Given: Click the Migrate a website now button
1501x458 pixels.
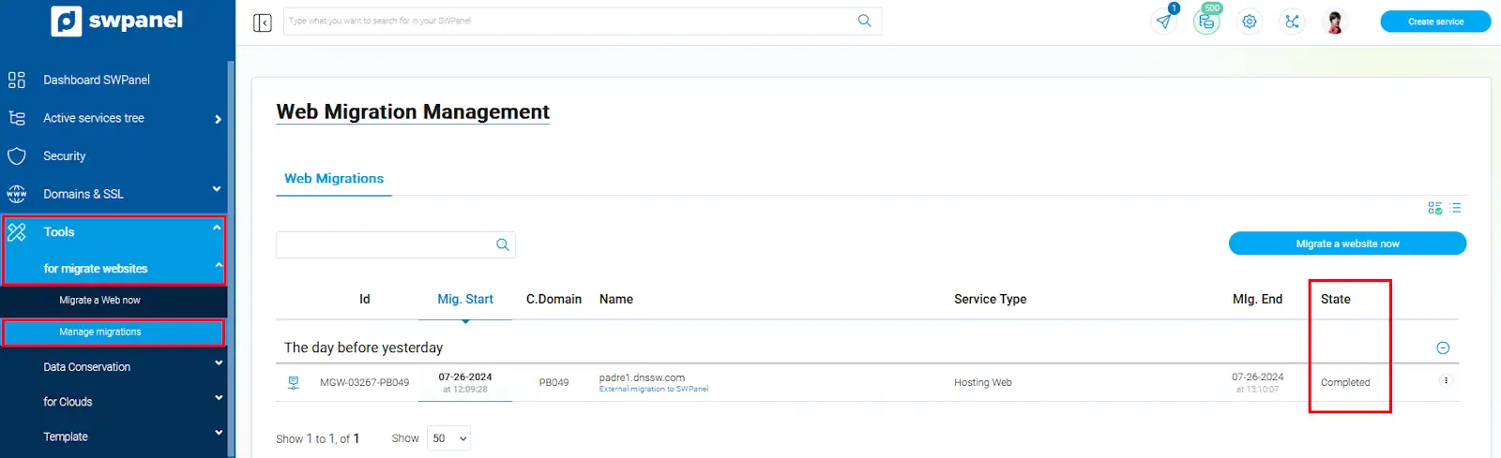Looking at the screenshot, I should coord(1347,244).
